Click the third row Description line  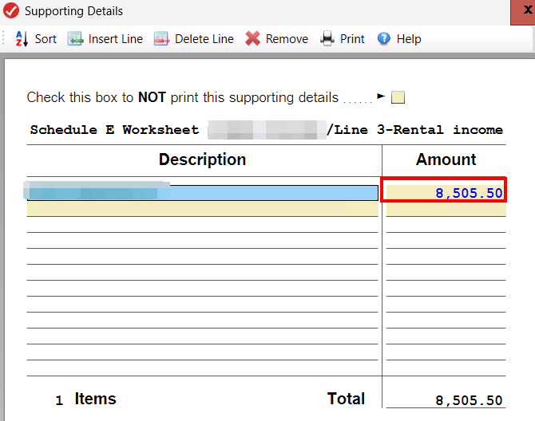202,225
